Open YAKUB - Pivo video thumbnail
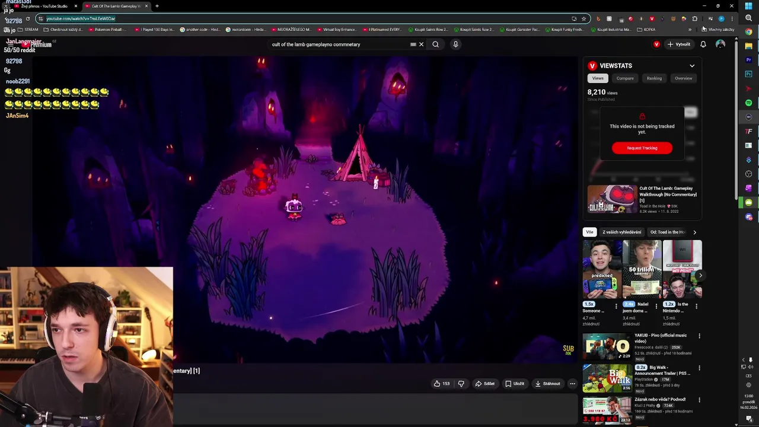Viewport: 759px width, 427px height. point(607,346)
